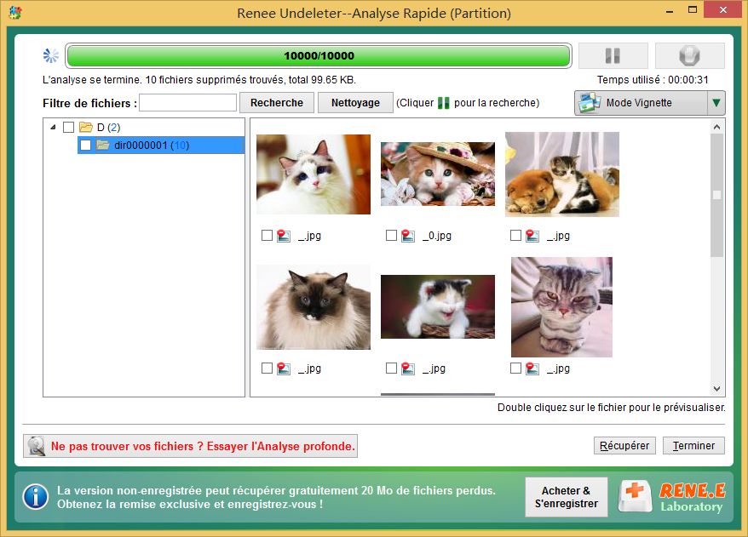Click the Filtre de fichiers text field
748x537 pixels.
click(187, 103)
